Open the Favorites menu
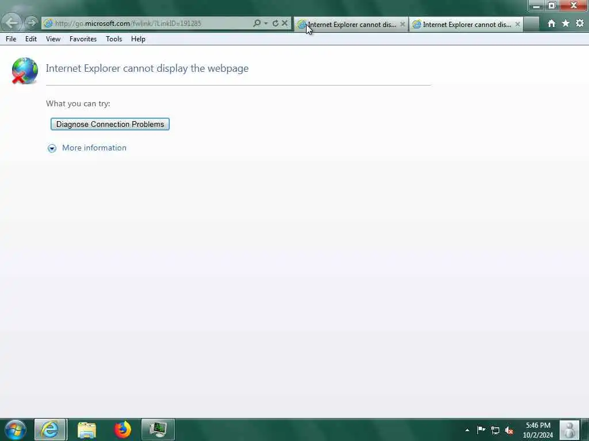This screenshot has height=441, width=589. point(83,39)
